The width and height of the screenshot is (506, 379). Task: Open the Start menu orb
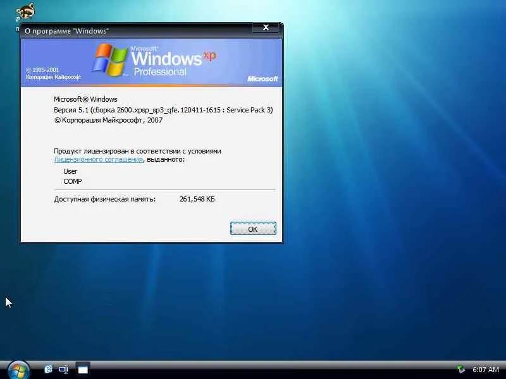pos(18,370)
